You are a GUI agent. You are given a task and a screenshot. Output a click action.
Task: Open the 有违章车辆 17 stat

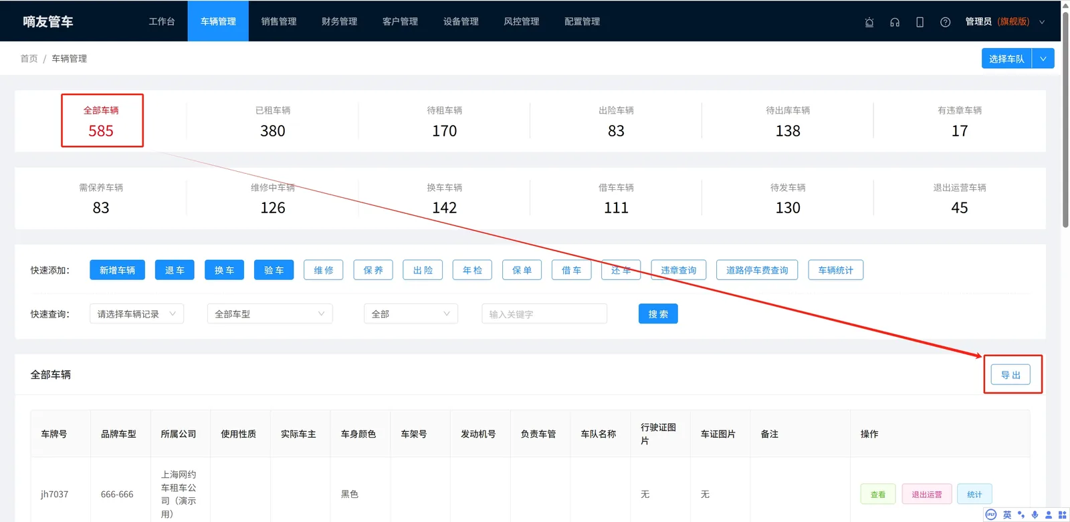coord(960,121)
